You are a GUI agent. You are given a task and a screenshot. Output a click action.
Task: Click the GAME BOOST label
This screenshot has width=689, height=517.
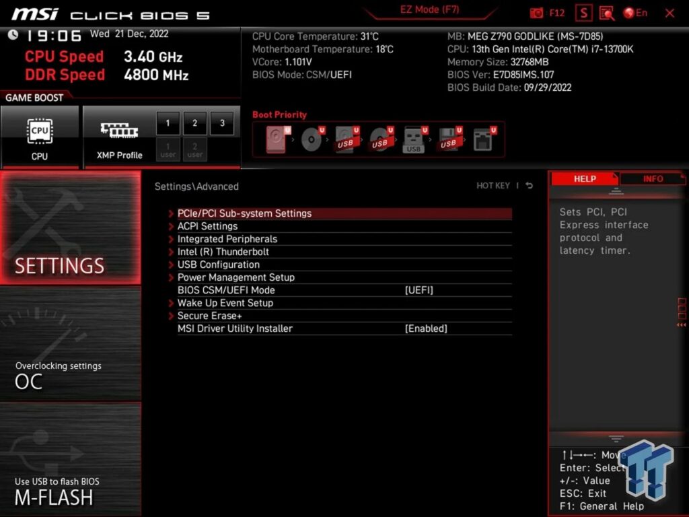coord(34,98)
